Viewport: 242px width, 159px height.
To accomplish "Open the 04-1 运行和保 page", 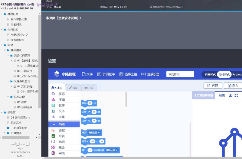I will 29,92.
